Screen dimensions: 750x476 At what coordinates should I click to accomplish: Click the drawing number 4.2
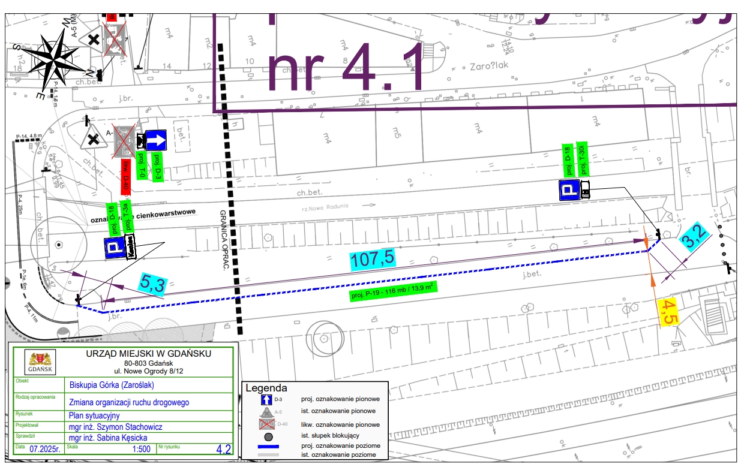223,449
